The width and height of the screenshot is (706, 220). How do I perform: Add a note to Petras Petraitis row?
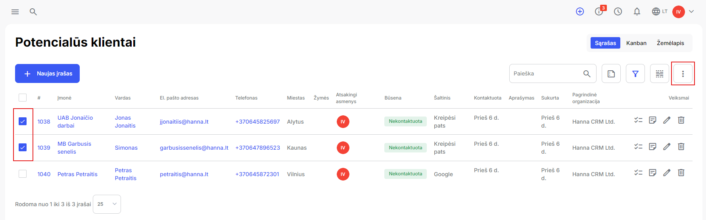(x=652, y=173)
